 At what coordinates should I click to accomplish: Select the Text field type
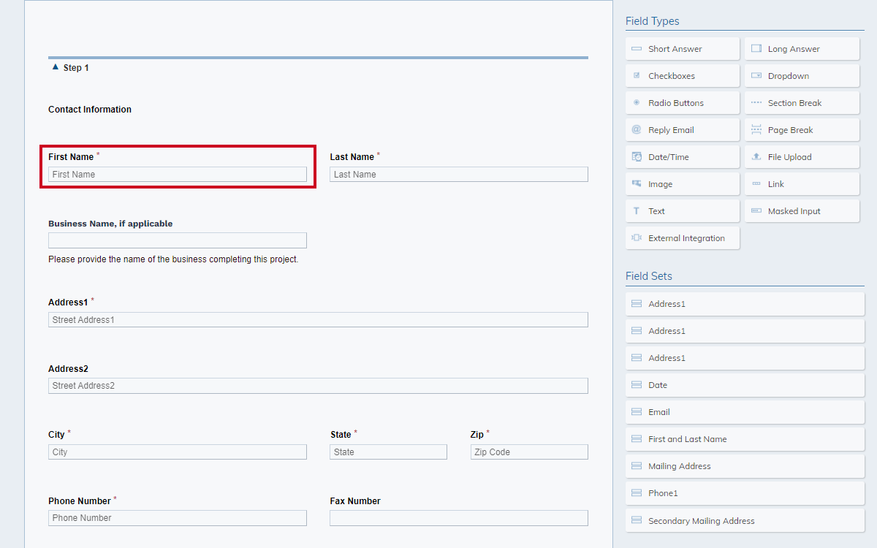click(x=683, y=211)
